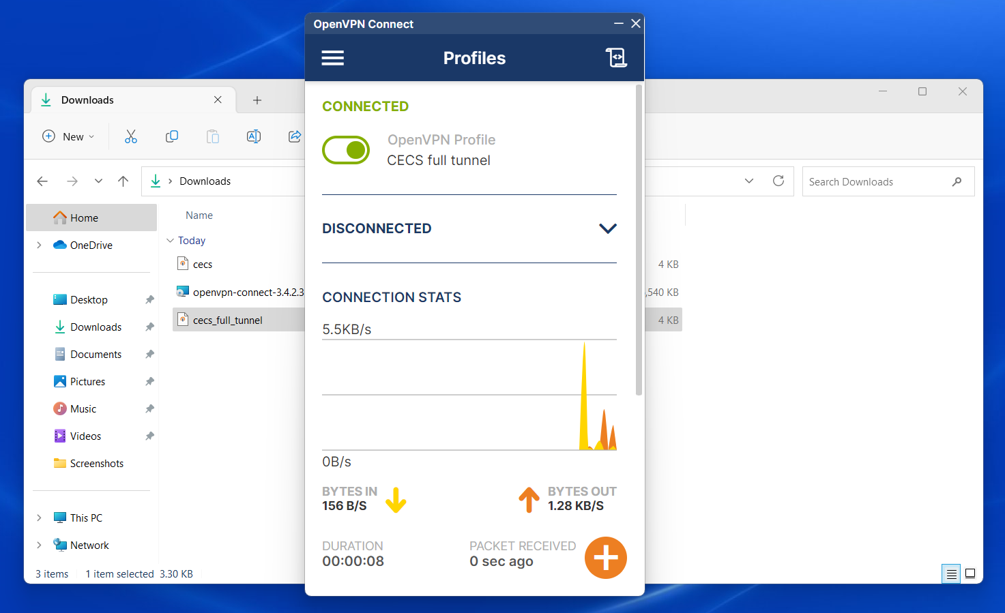The image size is (1005, 613).
Task: Click the Share icon in Explorer toolbar
Action: (295, 136)
